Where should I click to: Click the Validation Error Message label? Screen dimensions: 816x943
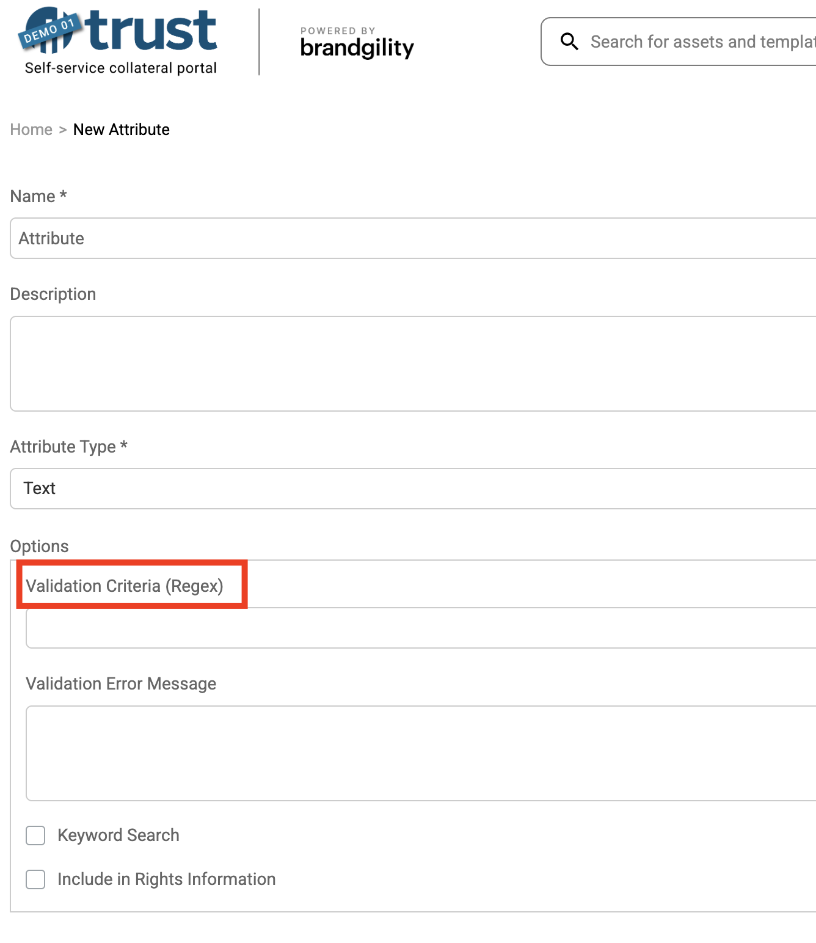coord(121,683)
